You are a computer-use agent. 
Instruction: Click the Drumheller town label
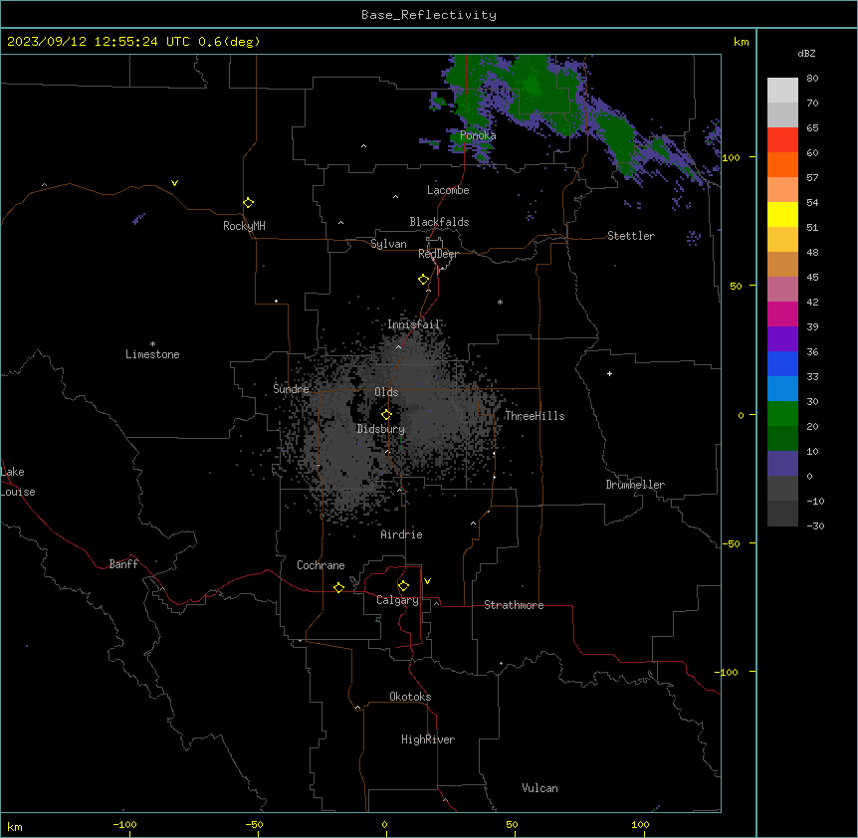tap(635, 485)
